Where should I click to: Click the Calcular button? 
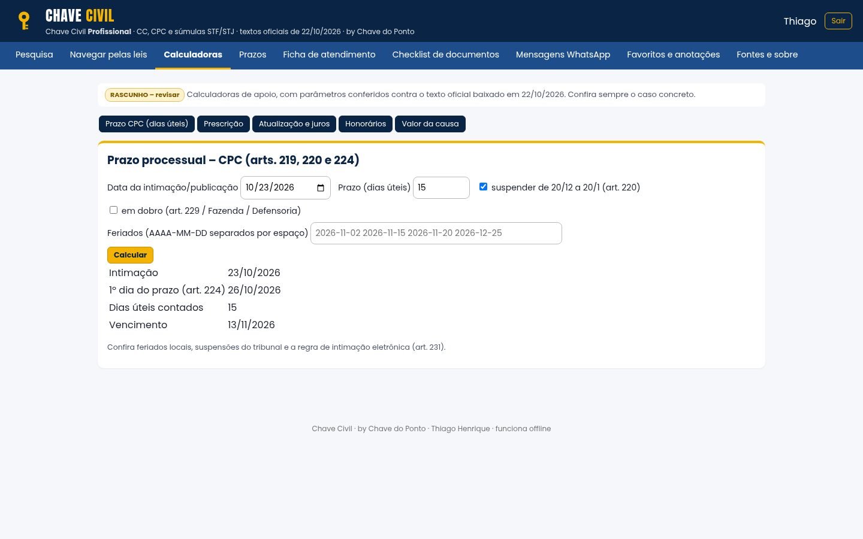(x=131, y=255)
